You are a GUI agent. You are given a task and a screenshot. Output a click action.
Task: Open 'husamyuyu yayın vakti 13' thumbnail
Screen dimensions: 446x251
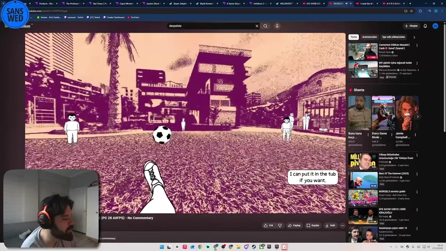363,234
